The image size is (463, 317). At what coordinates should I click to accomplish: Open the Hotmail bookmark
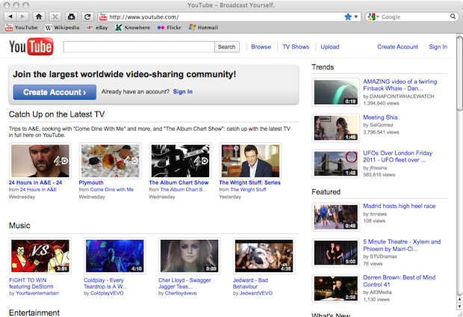coord(203,28)
